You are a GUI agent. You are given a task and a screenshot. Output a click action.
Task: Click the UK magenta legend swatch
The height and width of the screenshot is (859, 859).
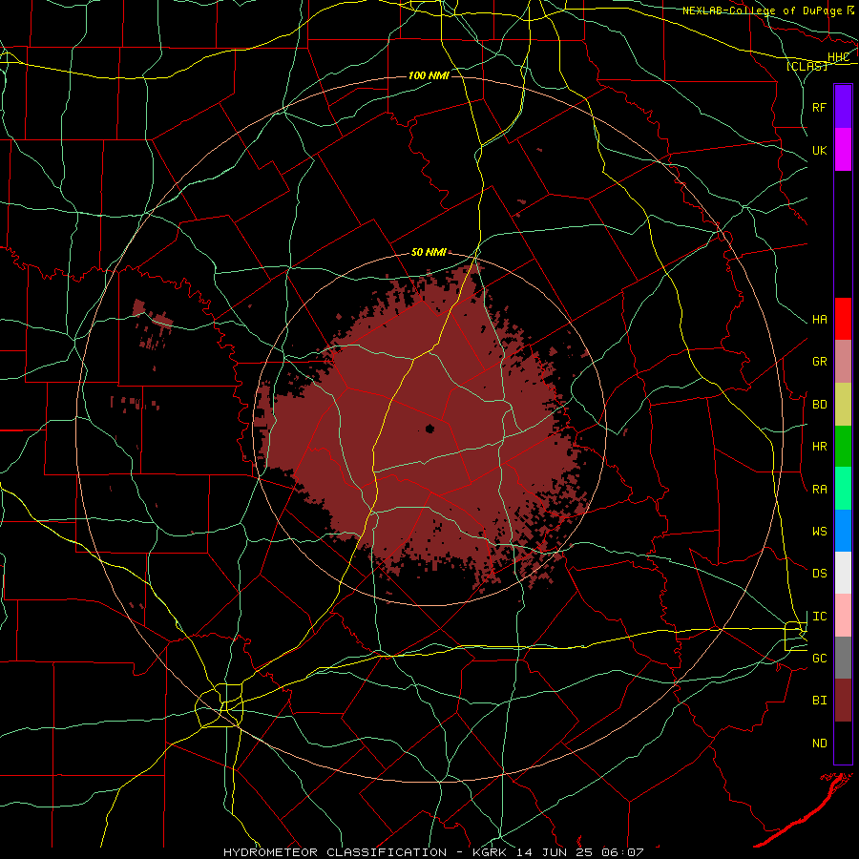click(x=843, y=150)
